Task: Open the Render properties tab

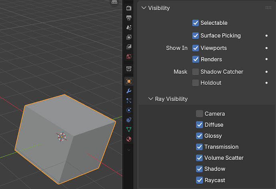Action: click(129, 8)
